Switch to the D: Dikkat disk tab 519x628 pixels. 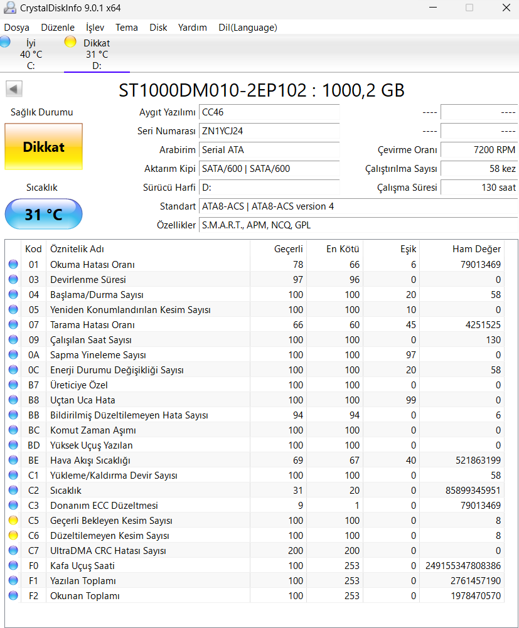point(97,54)
